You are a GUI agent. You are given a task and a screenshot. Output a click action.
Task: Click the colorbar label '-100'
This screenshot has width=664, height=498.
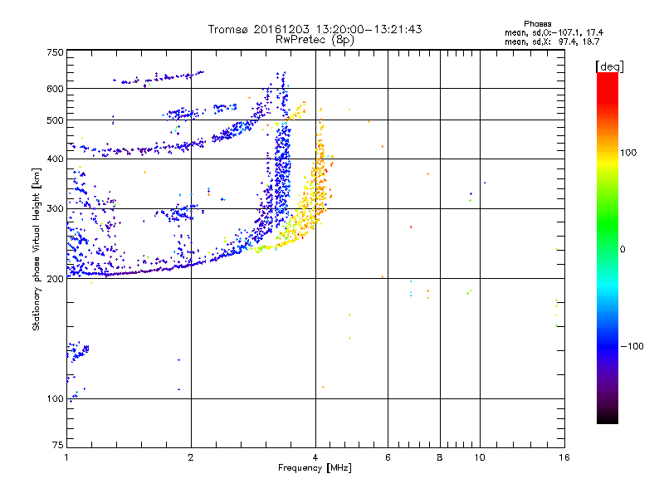(632, 346)
